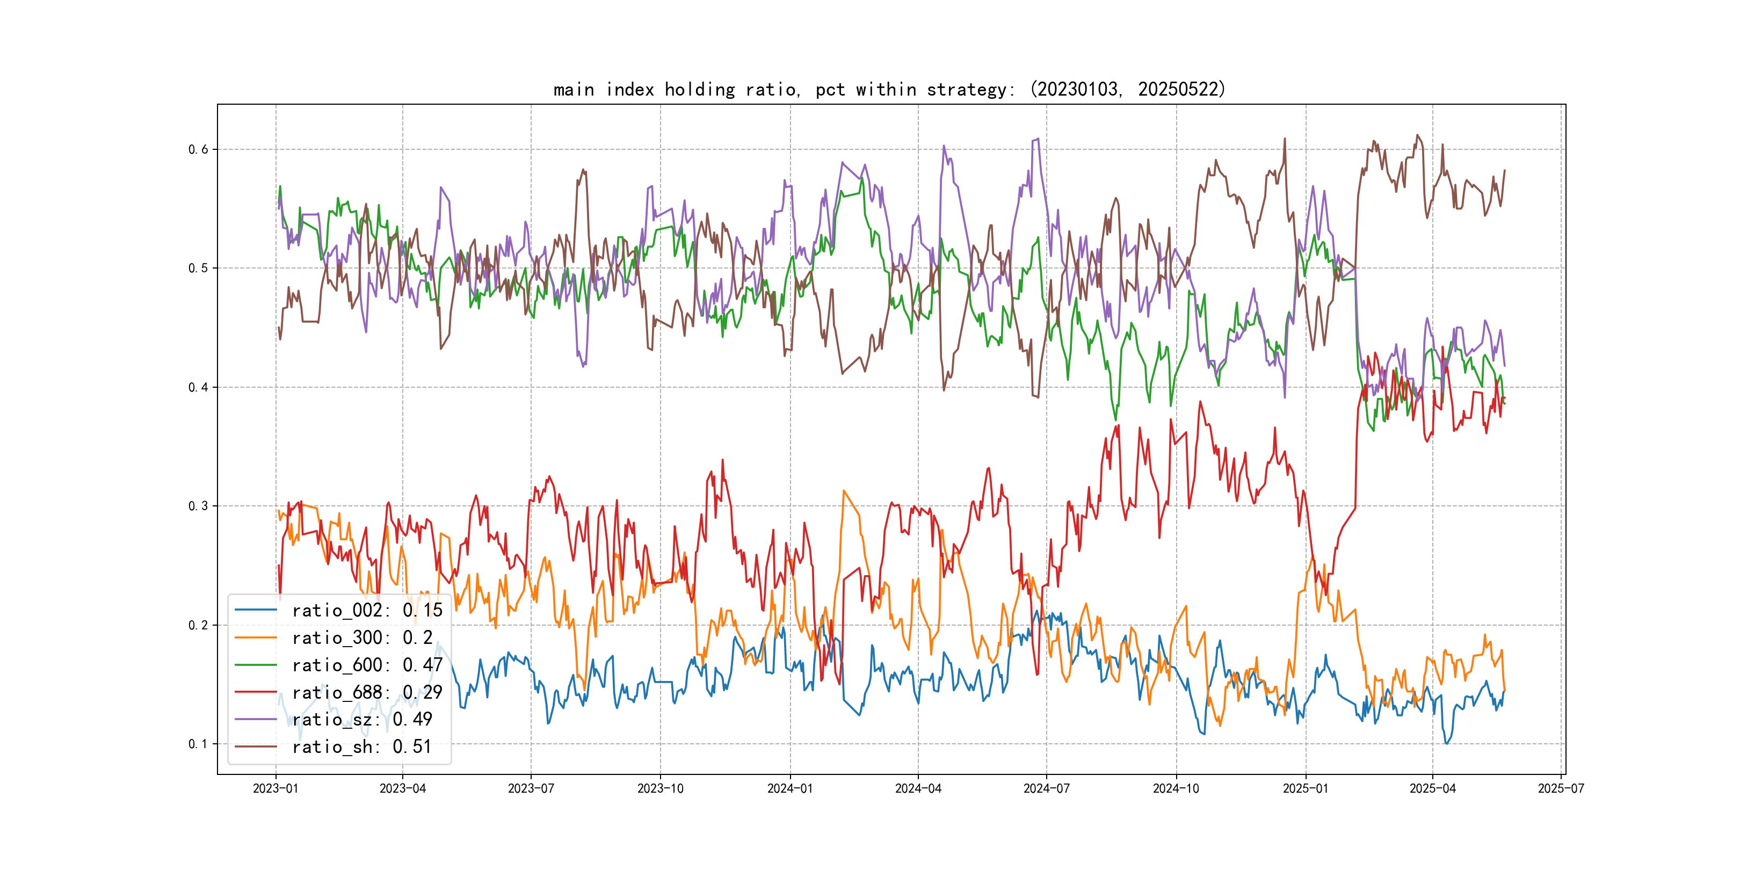Click the blue ratio_002 legend line sample
The height and width of the screenshot is (870, 1740).
pyautogui.click(x=255, y=610)
